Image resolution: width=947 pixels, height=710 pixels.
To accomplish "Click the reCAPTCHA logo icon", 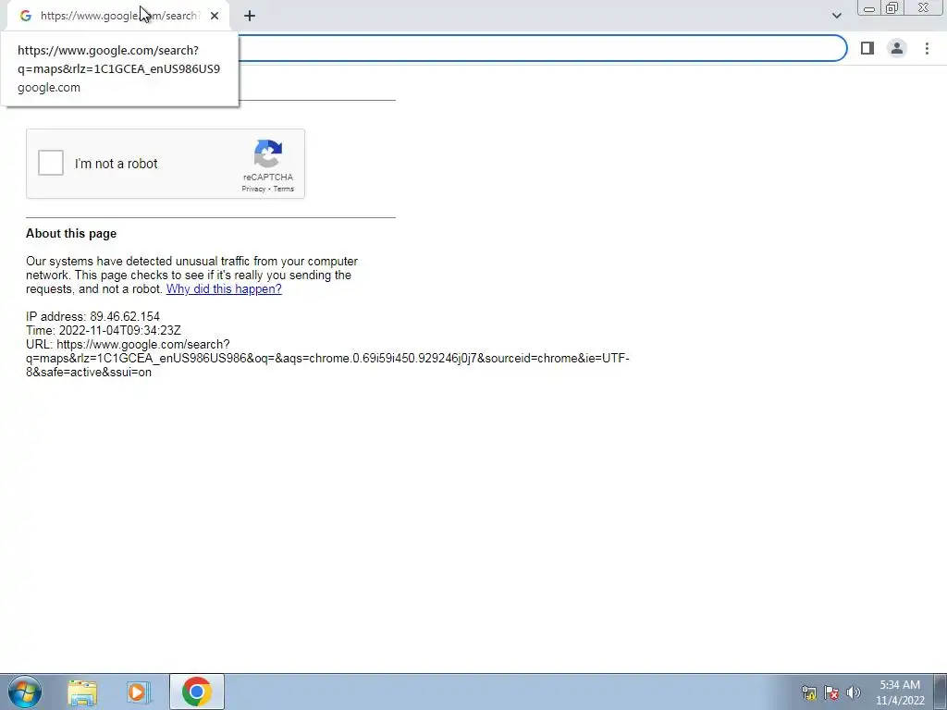I will pyautogui.click(x=268, y=153).
